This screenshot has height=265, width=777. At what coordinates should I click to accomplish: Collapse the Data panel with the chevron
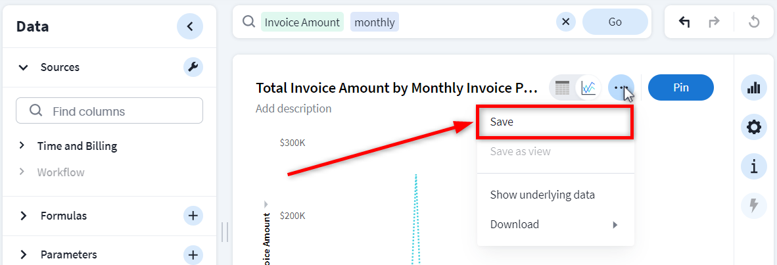coord(189,26)
